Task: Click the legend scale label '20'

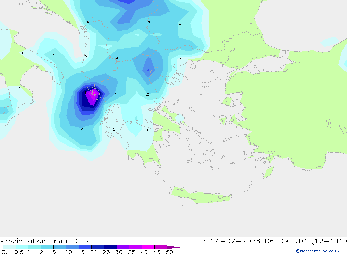Action: (94, 252)
